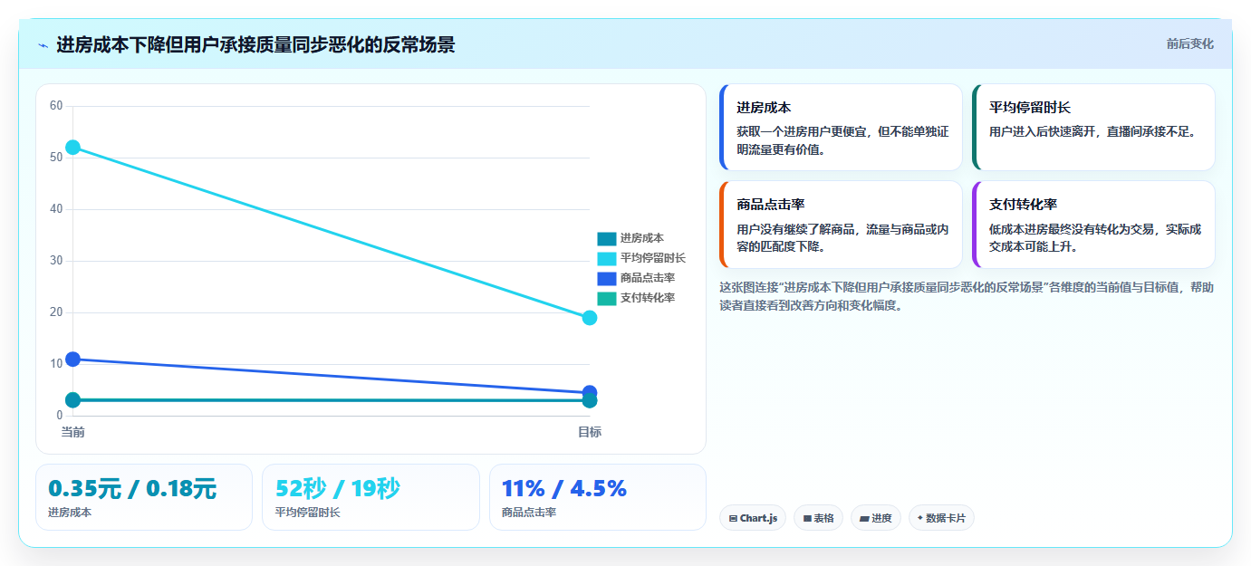The height and width of the screenshot is (566, 1251).
Task: Click legend label 平均停留时长
Action: (x=653, y=258)
